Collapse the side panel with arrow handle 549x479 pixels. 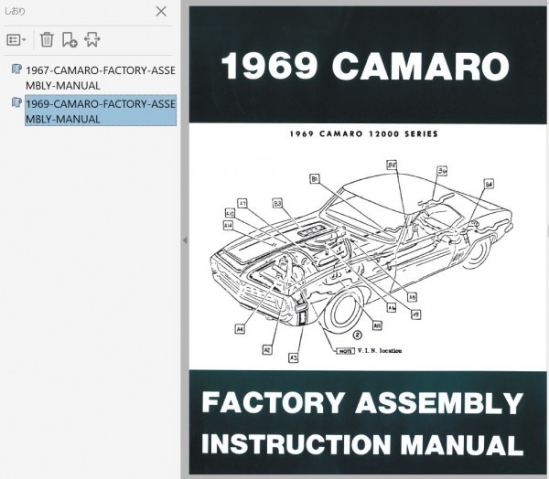click(x=185, y=240)
